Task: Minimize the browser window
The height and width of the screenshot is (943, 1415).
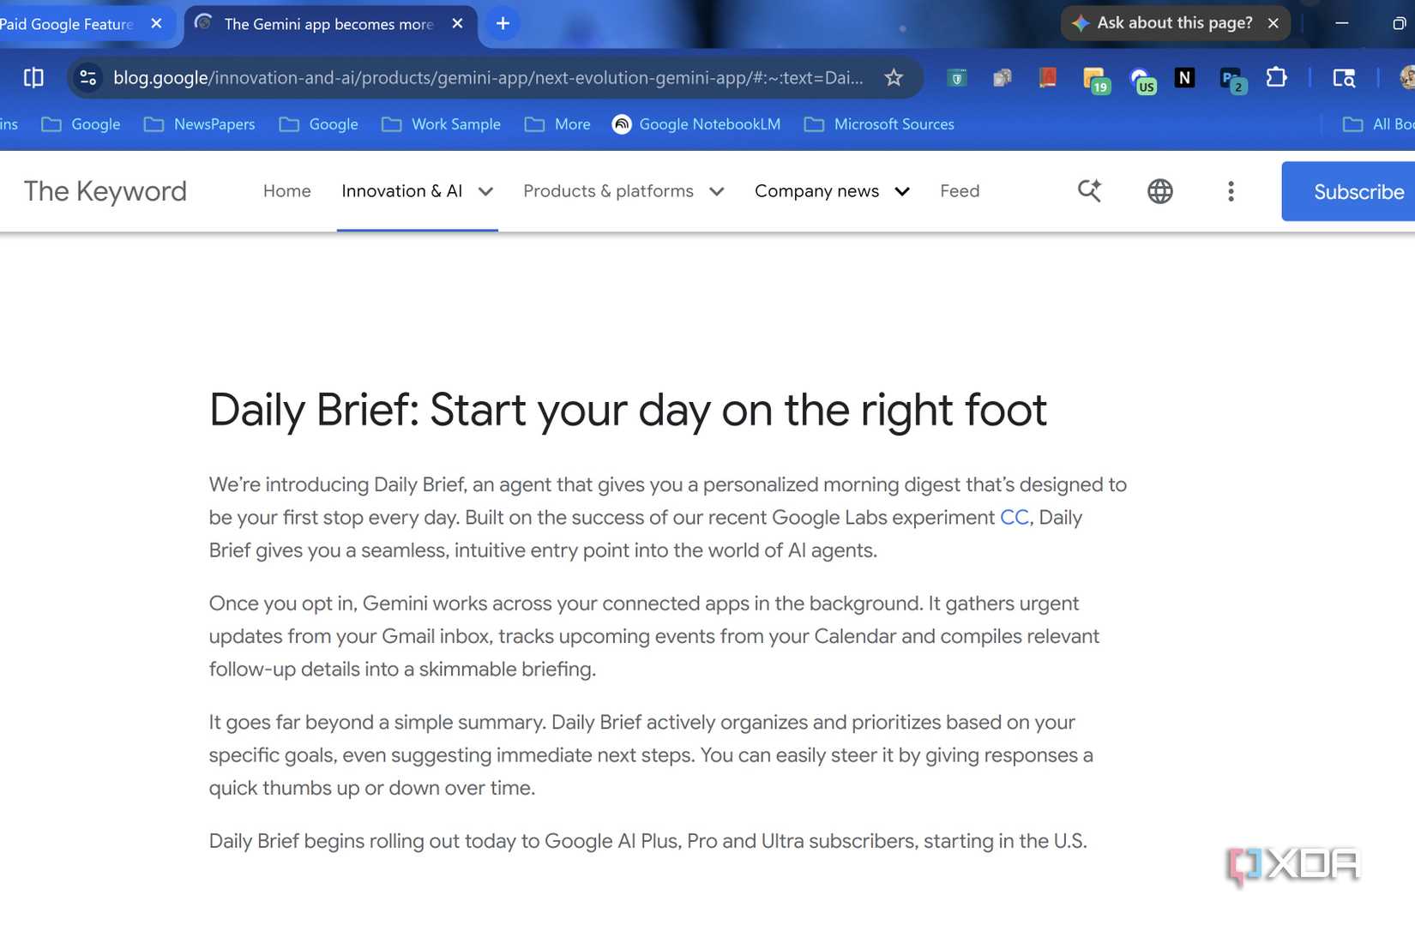Action: 1342,23
